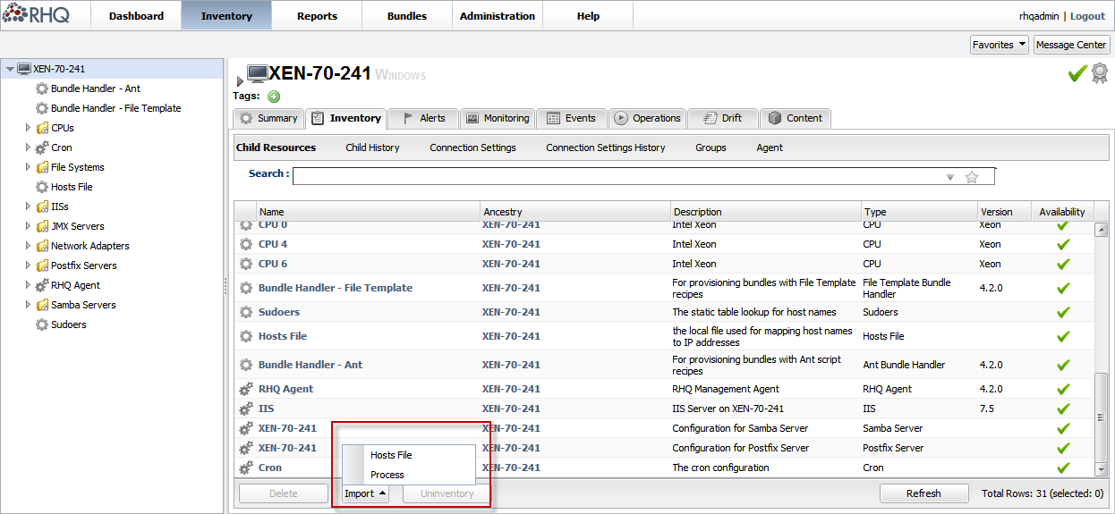Open the search field dropdown arrow
Screen dimensions: 1115x514
[950, 178]
